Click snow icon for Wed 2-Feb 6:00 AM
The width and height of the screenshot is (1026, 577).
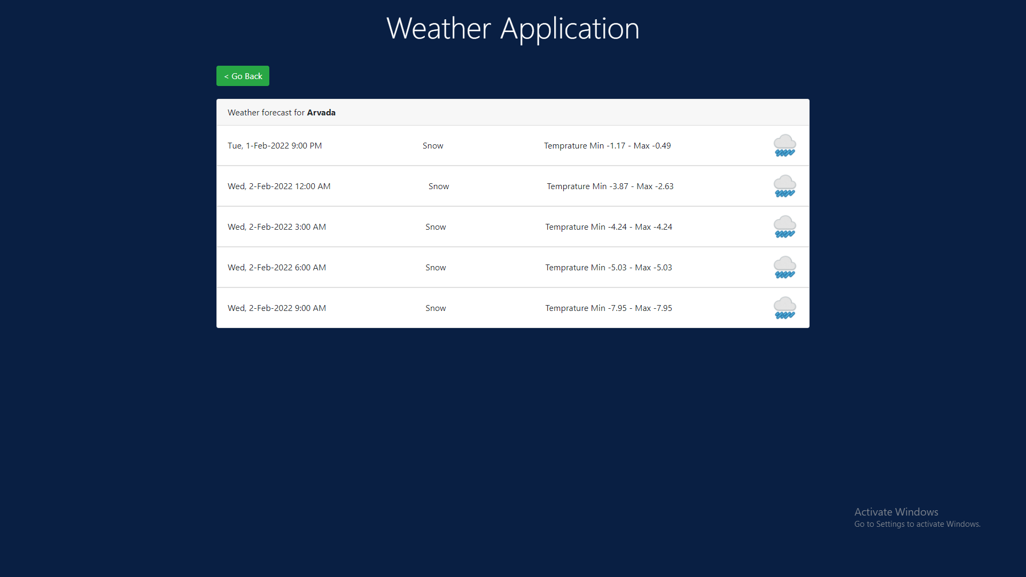coord(784,267)
